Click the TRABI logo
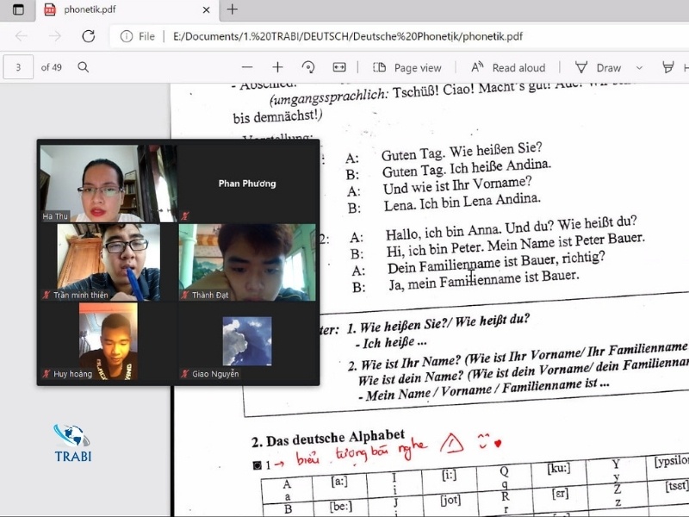The image size is (689, 517). (x=72, y=443)
